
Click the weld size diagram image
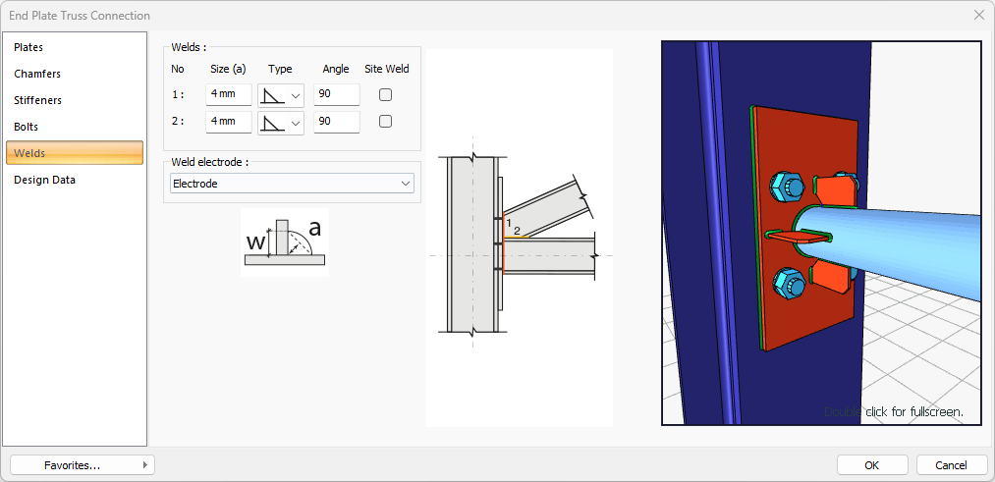(x=284, y=241)
